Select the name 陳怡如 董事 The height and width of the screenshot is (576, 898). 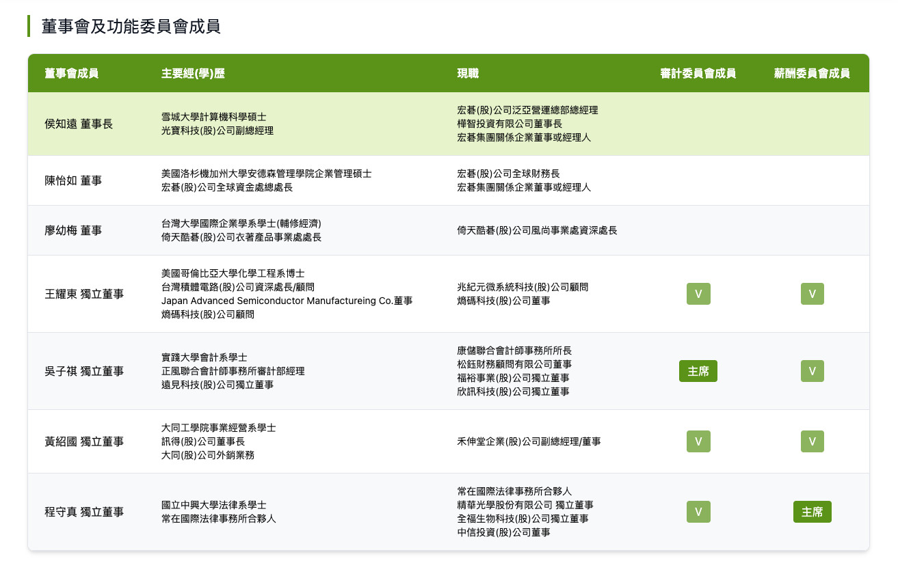point(73,180)
